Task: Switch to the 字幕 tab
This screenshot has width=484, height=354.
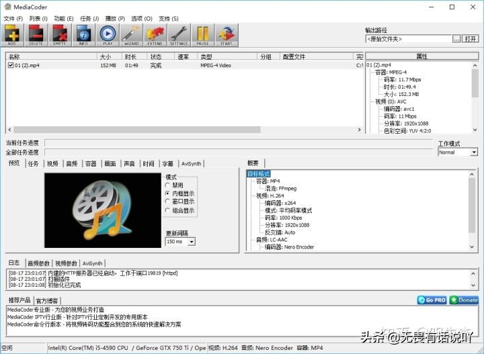Action: [x=167, y=164]
